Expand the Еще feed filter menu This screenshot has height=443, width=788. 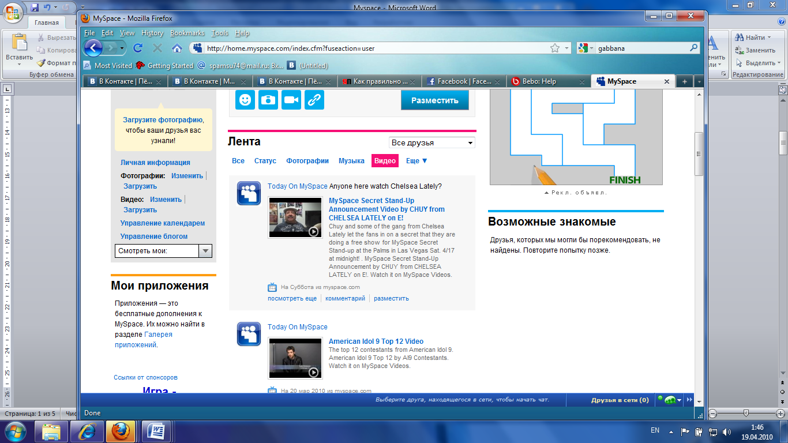416,161
